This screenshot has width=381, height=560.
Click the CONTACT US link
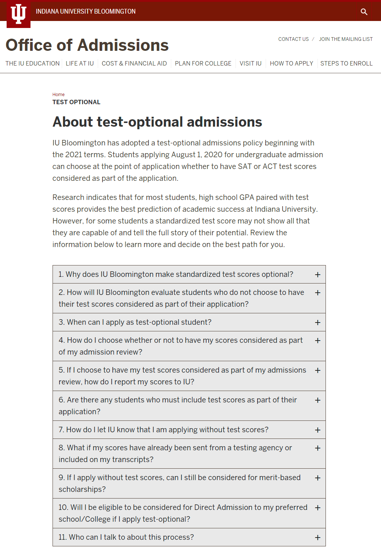[293, 39]
